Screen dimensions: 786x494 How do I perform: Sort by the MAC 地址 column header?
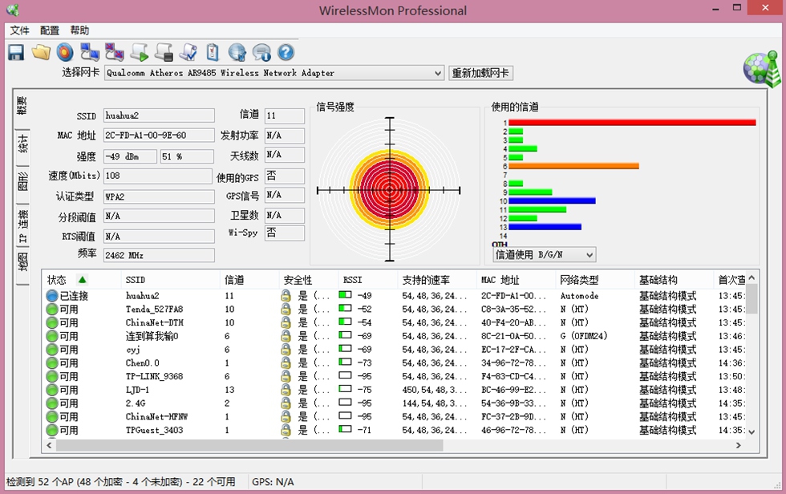516,280
